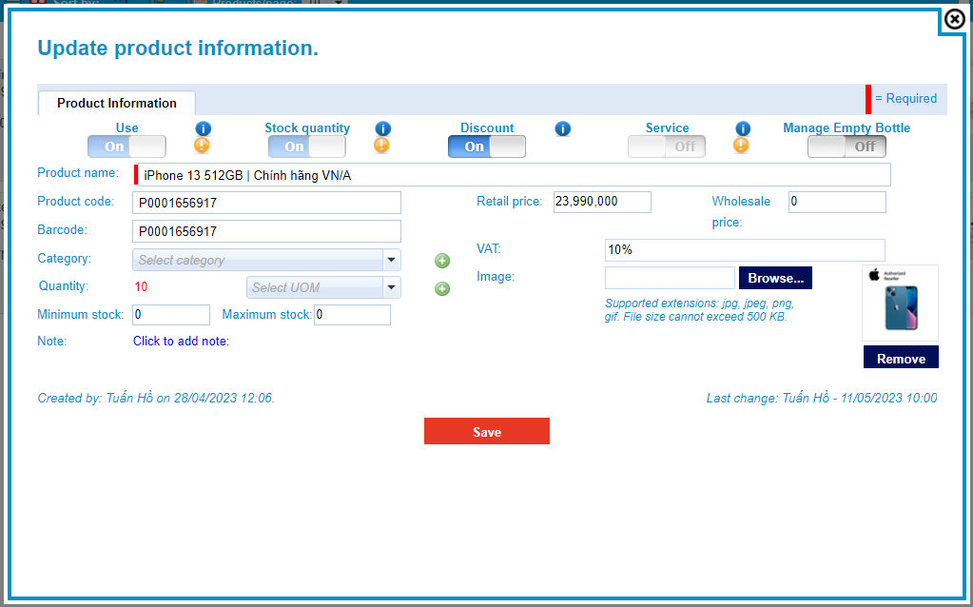Click the blue info icon beside Discount
The width and height of the screenshot is (973, 607).
coord(562,128)
